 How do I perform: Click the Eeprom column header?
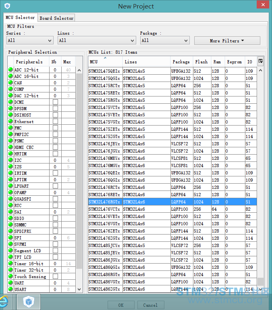[234, 62]
